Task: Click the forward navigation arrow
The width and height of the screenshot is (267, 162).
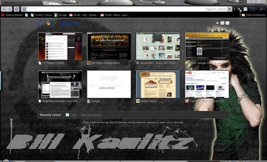Action: pos(10,9)
